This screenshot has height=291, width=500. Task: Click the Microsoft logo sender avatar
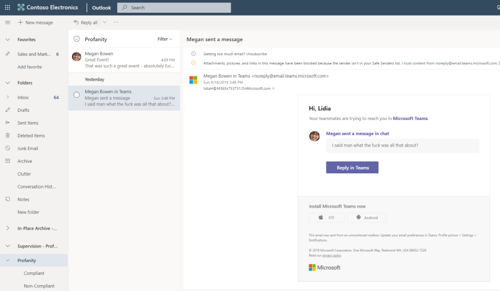click(x=193, y=80)
